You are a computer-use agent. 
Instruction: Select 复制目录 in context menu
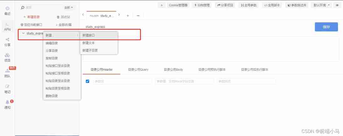point(62,58)
